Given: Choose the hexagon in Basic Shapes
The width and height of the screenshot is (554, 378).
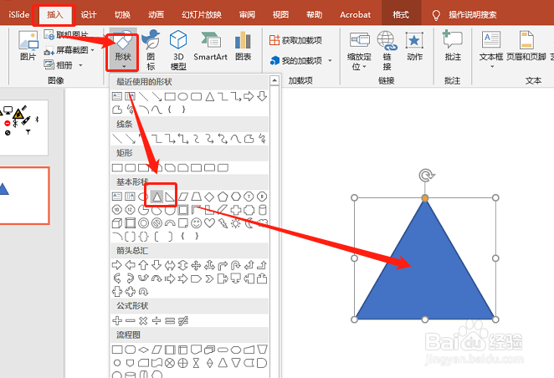Looking at the screenshot, I should click(x=236, y=197).
